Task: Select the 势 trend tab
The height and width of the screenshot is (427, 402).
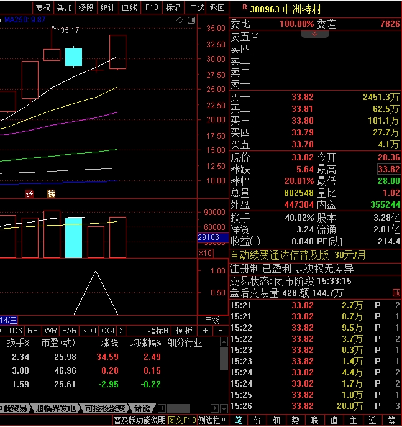Action: pyautogui.click(x=296, y=421)
